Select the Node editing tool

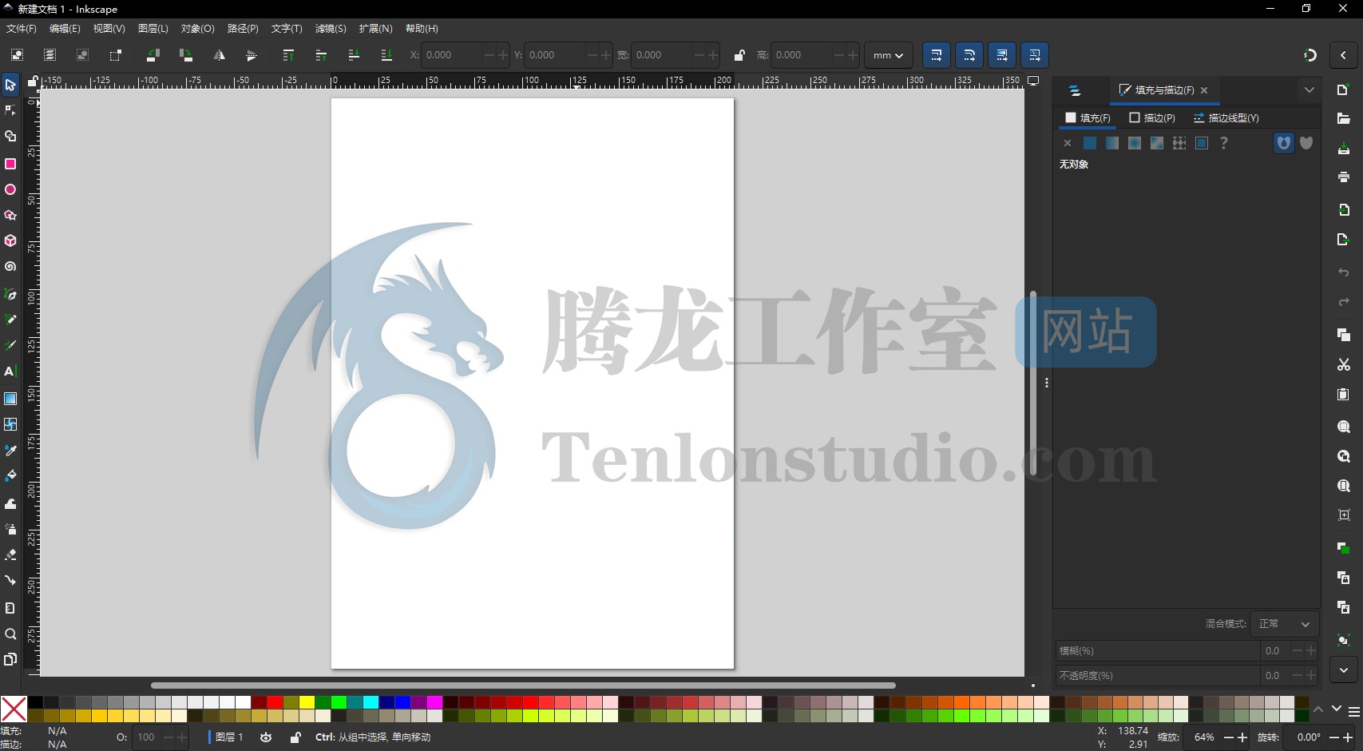(11, 110)
